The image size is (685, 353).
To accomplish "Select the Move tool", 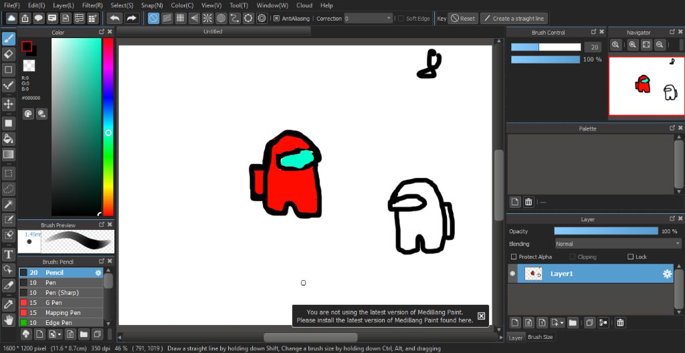I will click(9, 104).
